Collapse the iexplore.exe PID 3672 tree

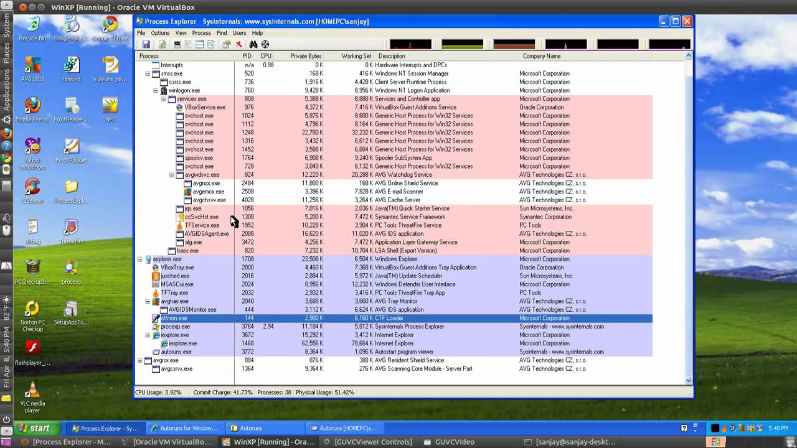(x=148, y=335)
